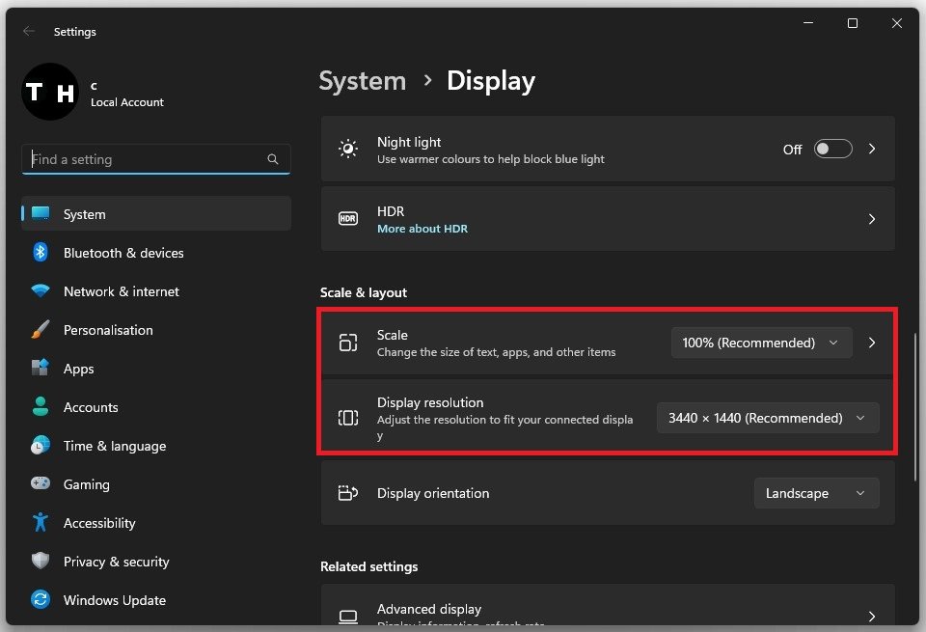Open the More about HDR link
Screen dimensions: 926x632
tap(422, 229)
